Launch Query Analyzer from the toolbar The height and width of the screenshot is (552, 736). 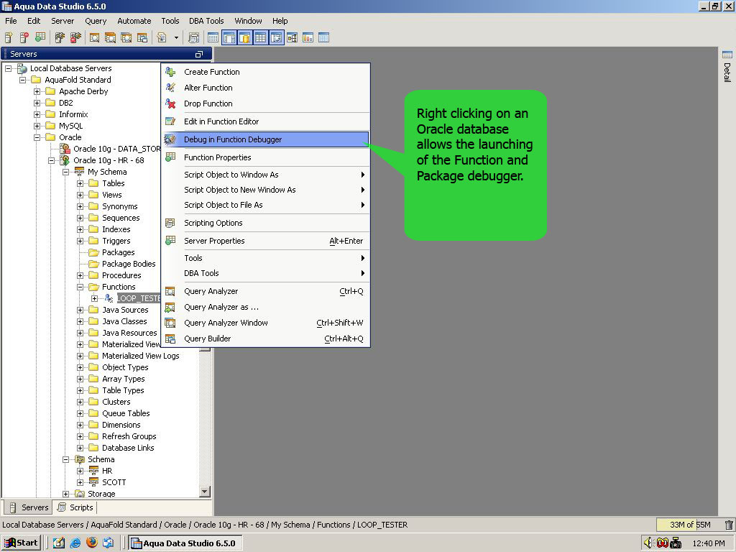pos(94,37)
